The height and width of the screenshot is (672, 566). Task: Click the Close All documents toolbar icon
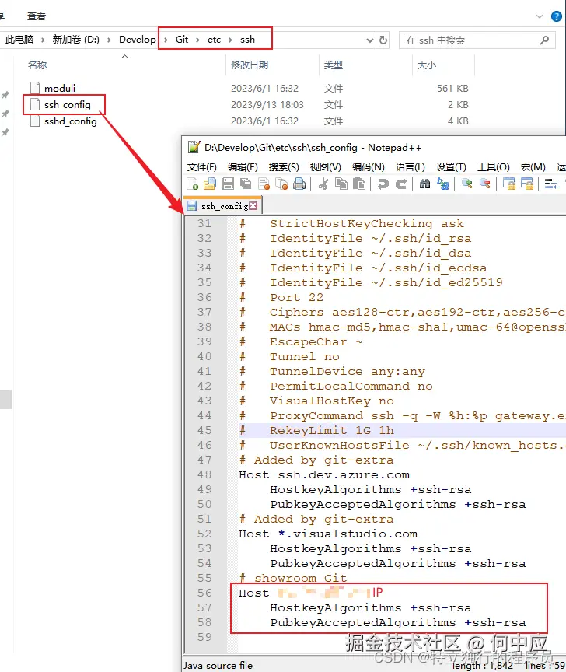pyautogui.click(x=281, y=184)
